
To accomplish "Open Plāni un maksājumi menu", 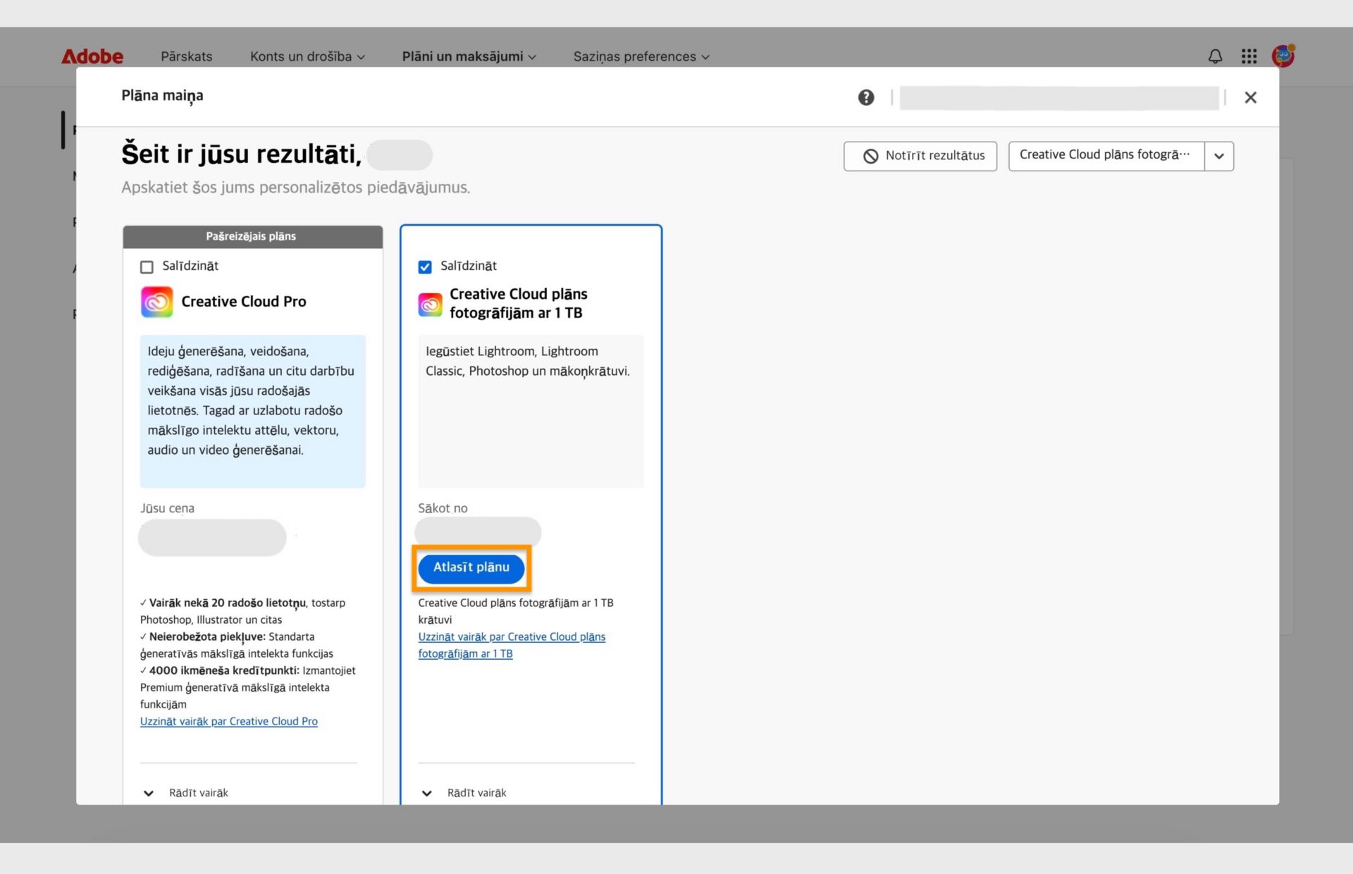I will click(x=469, y=56).
